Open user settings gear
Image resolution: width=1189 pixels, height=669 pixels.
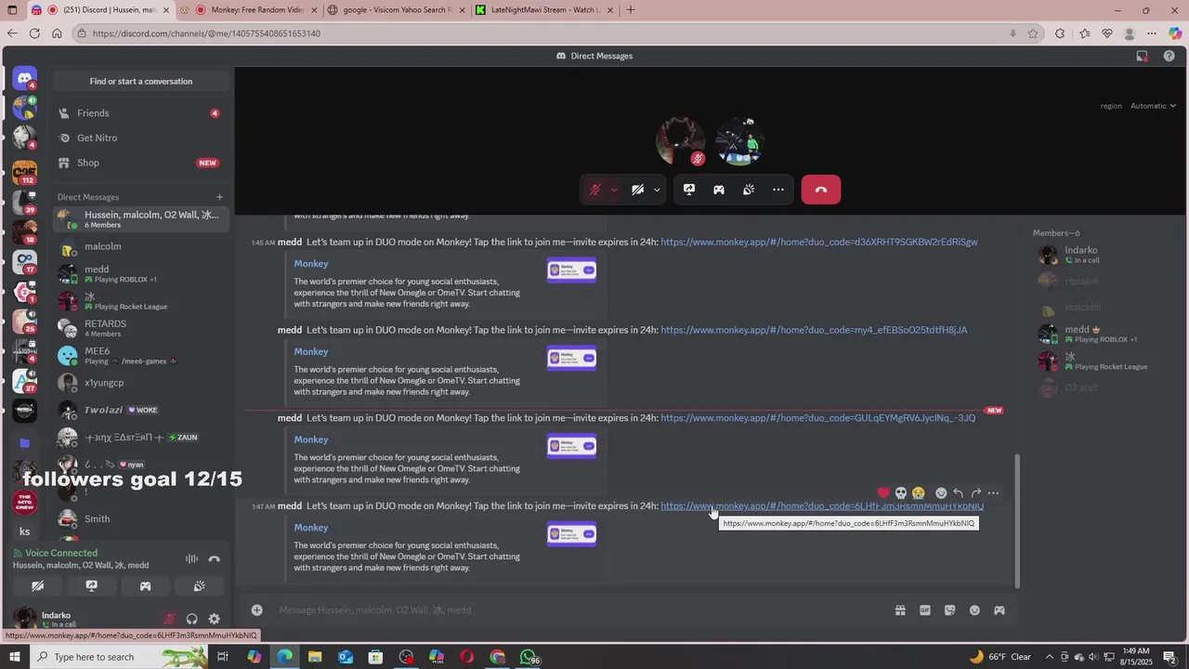pyautogui.click(x=215, y=619)
